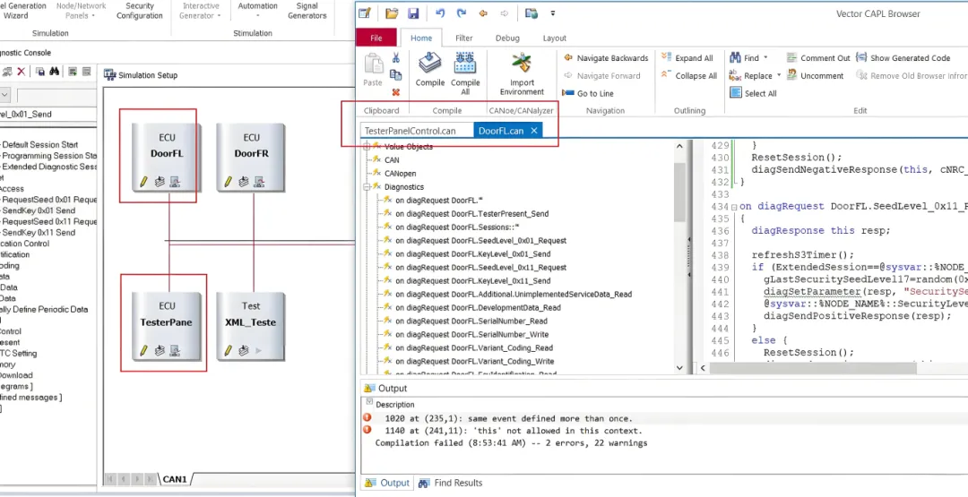968x497 pixels.
Task: Select CANopen in the symbol tree
Action: point(400,173)
